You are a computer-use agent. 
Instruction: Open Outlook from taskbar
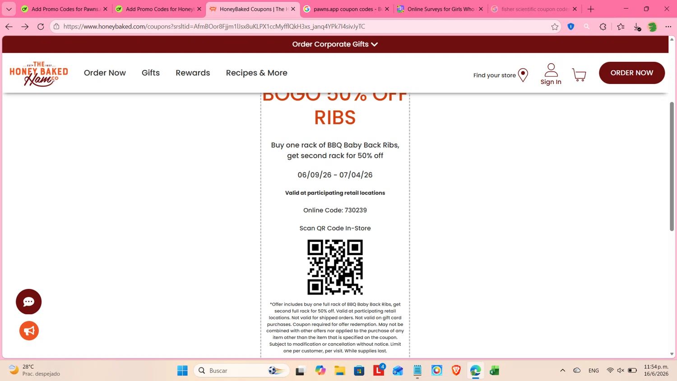pyautogui.click(x=398, y=371)
